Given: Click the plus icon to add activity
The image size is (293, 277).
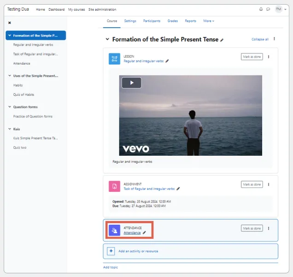Looking at the screenshot, I should (x=111, y=251).
